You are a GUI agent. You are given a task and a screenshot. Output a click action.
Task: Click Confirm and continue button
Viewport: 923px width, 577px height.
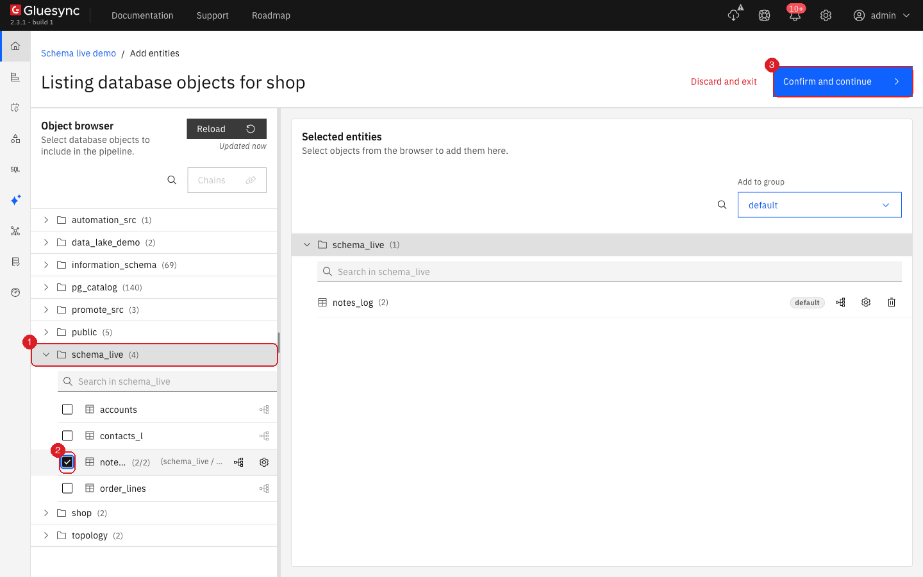(x=843, y=81)
